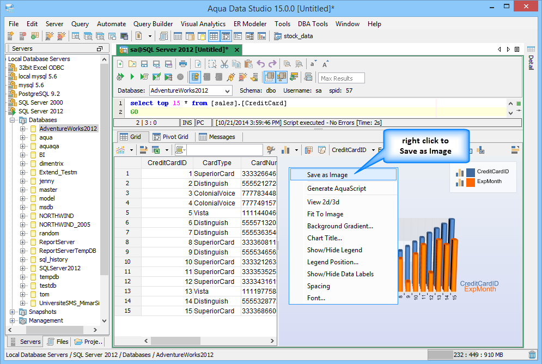Viewport: 542px width, 364px height.
Task: Click the Connect plug icon
Action: pyautogui.click(x=231, y=77)
